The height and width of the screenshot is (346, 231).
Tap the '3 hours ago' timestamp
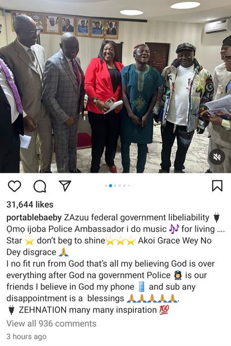pos(27,336)
